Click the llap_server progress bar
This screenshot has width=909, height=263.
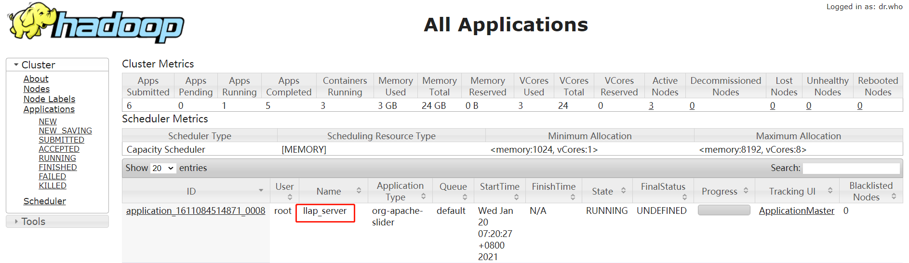724,210
